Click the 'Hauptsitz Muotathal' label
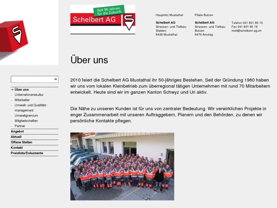Screen dimensions: 277x208 (169, 15)
